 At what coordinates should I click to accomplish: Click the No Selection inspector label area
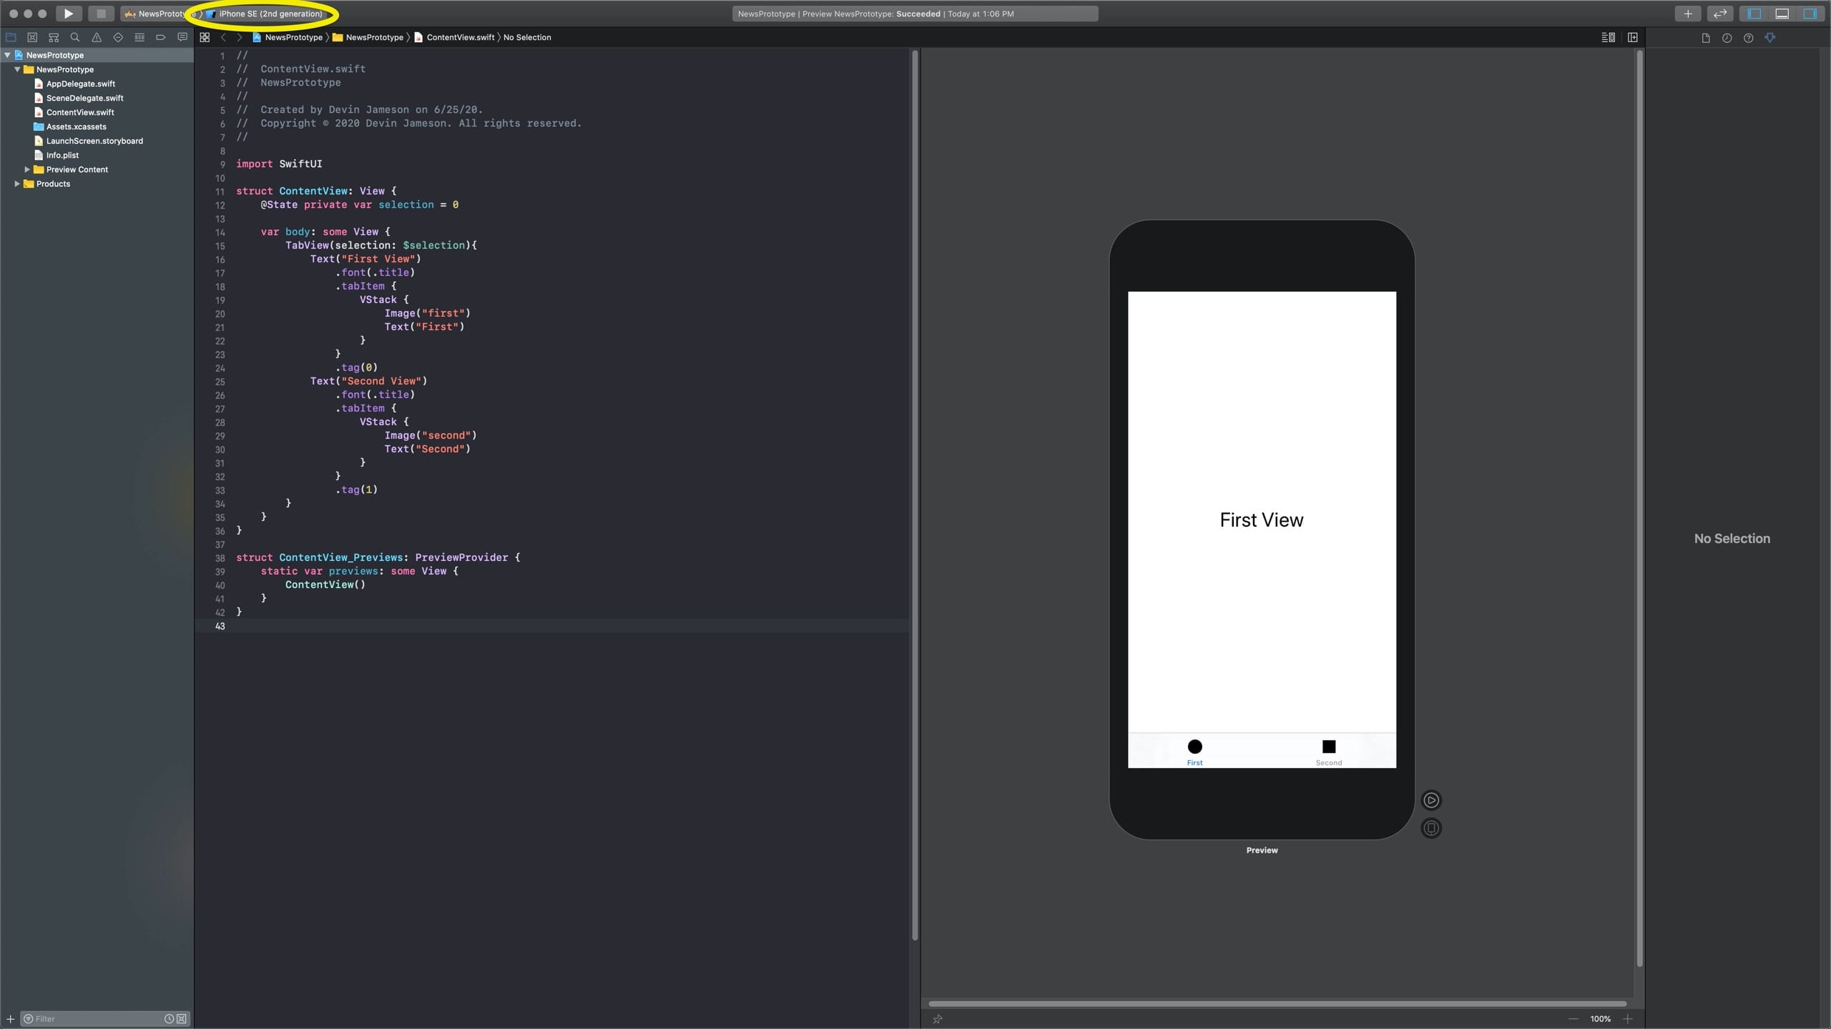pyautogui.click(x=1732, y=538)
